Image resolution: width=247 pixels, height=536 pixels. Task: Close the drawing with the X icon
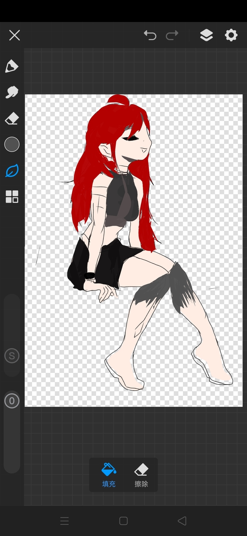[x=14, y=36]
